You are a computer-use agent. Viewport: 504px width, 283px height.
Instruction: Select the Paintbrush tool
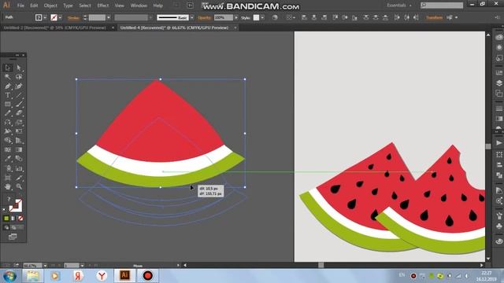pos(19,105)
